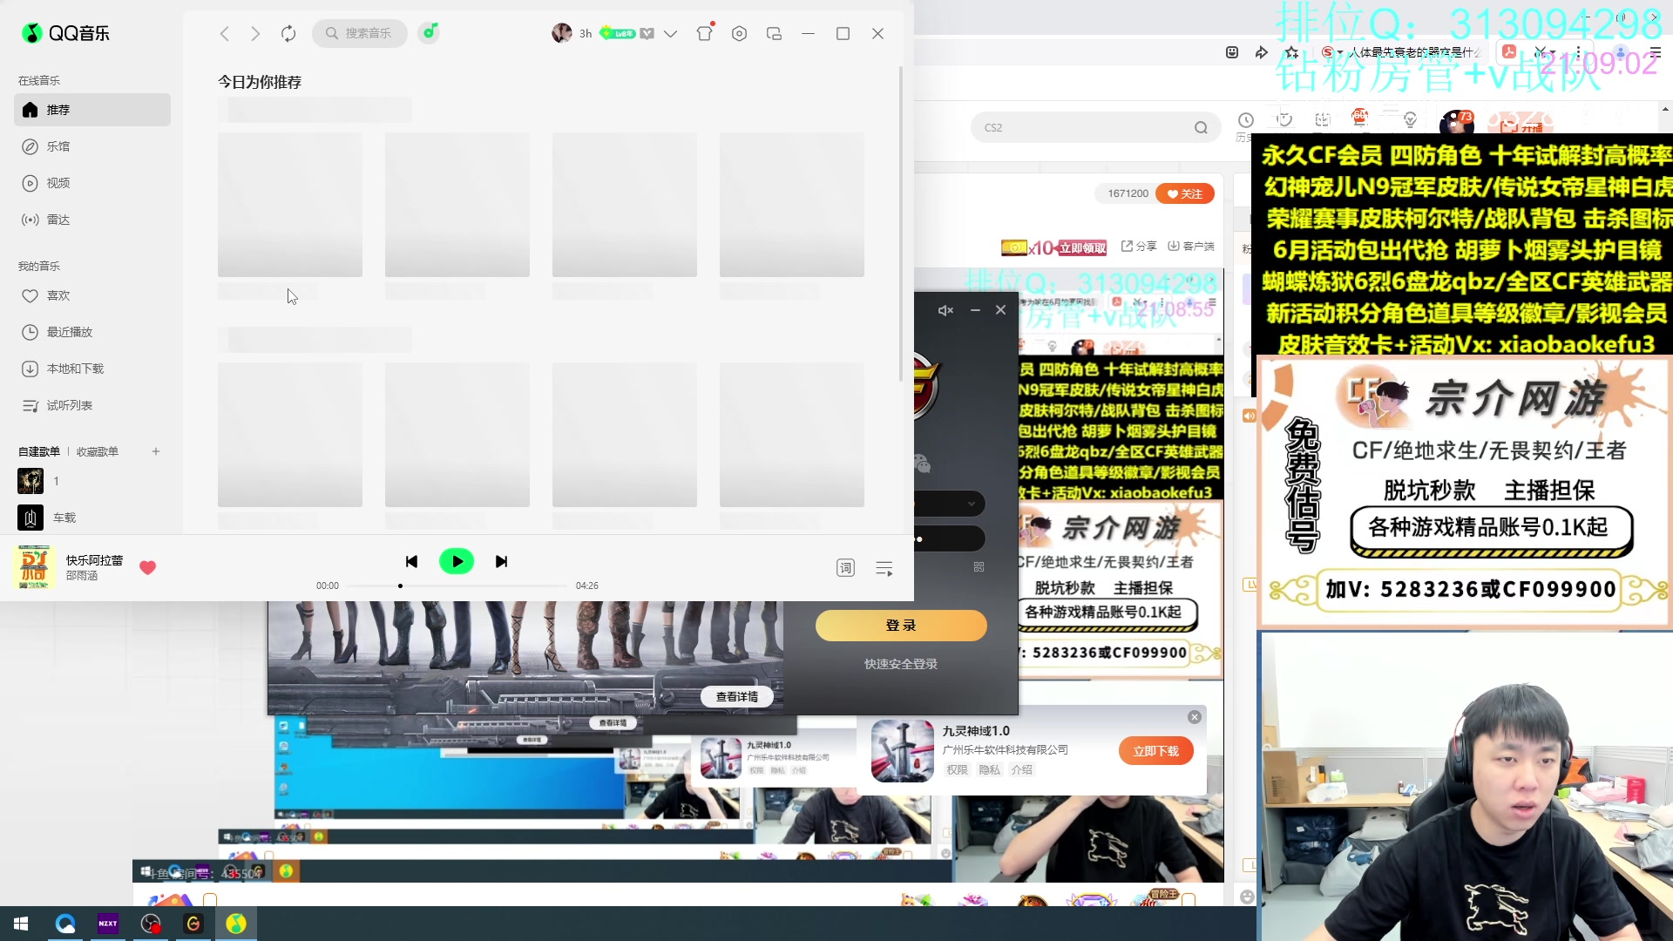Open the NZXT taskbar icon
Image resolution: width=1673 pixels, height=941 pixels.
click(x=108, y=924)
